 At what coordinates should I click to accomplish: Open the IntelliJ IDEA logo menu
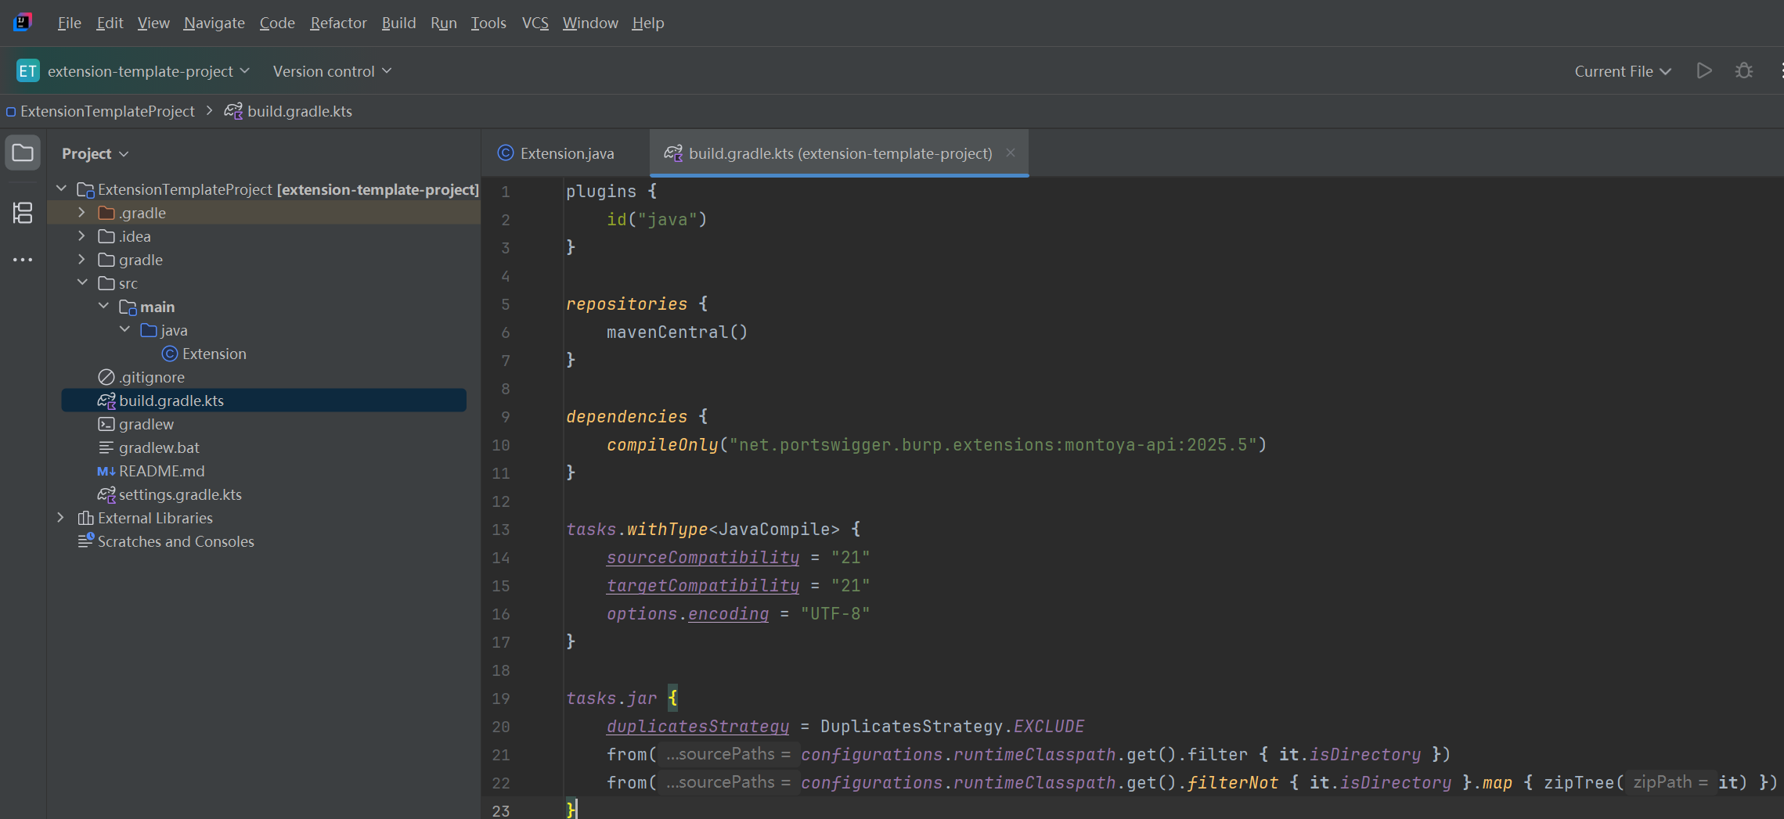pos(23,22)
